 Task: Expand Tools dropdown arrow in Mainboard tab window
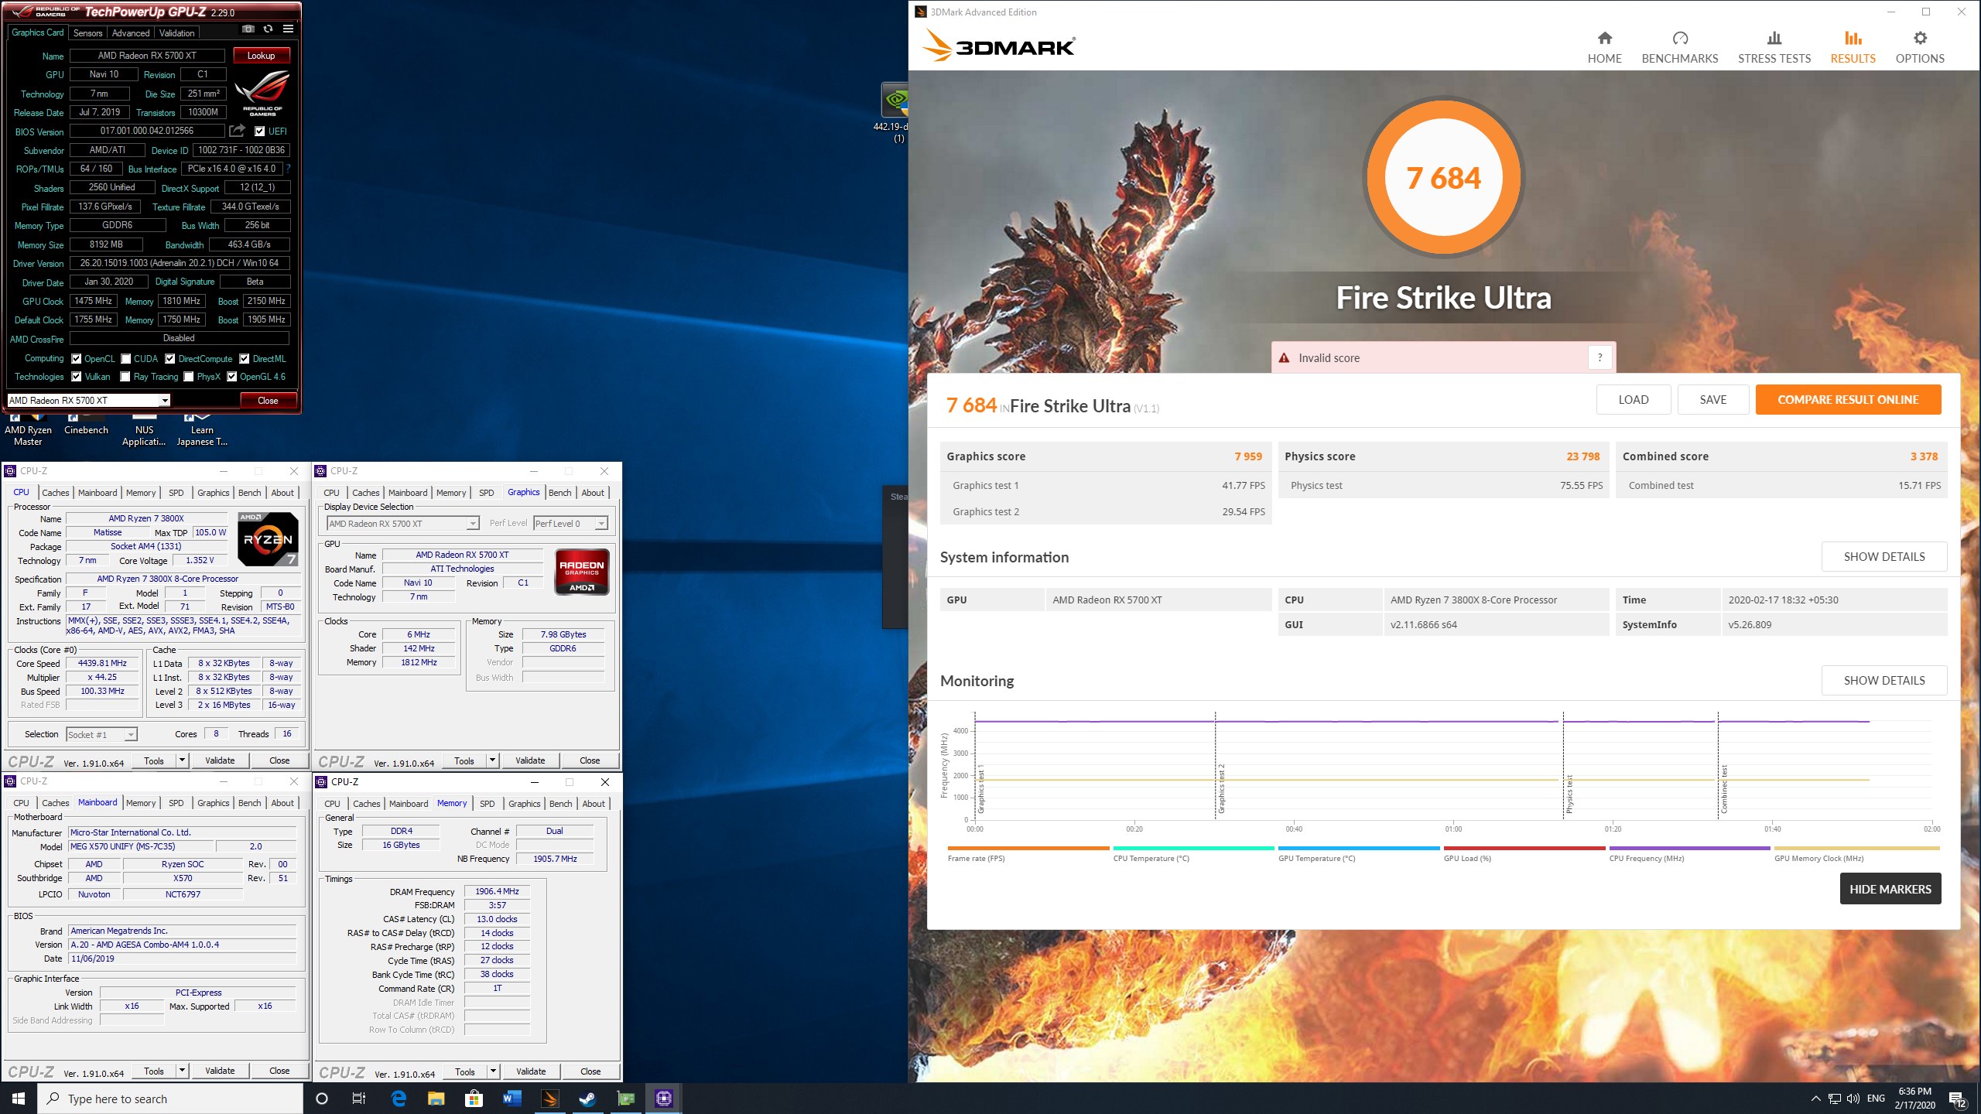(x=183, y=1071)
